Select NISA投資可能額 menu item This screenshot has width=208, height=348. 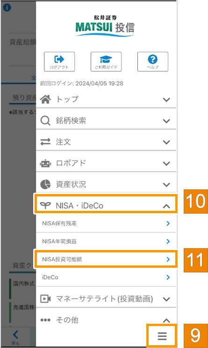(106, 259)
